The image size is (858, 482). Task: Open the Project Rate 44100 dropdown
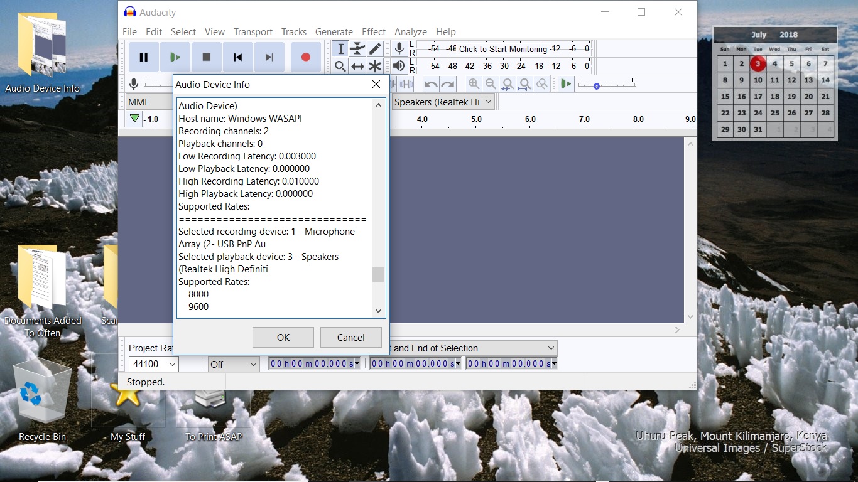click(x=154, y=364)
